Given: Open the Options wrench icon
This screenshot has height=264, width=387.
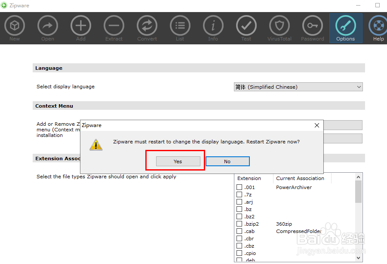Looking at the screenshot, I should [345, 26].
